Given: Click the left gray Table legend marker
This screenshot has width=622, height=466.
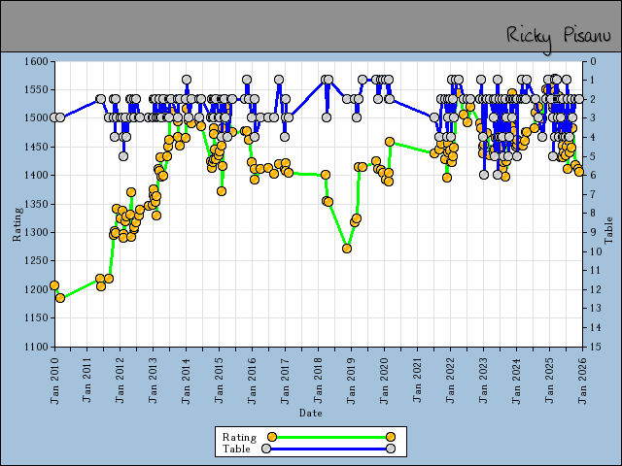Looking at the screenshot, I should click(x=265, y=449).
